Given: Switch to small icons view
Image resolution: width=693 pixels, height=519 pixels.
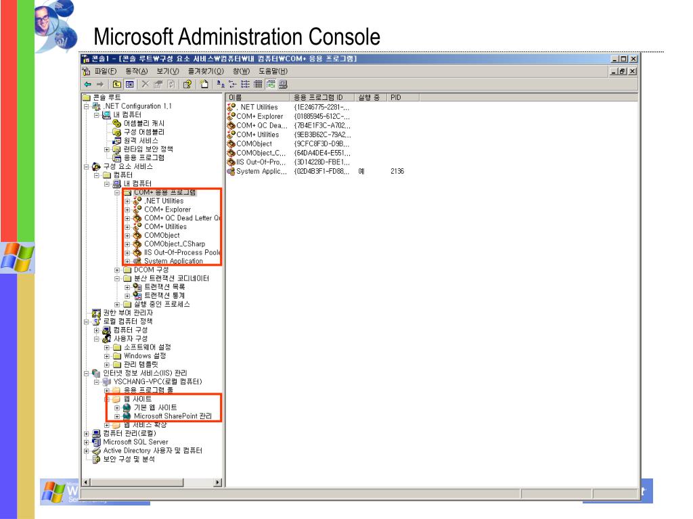Looking at the screenshot, I should 233,84.
